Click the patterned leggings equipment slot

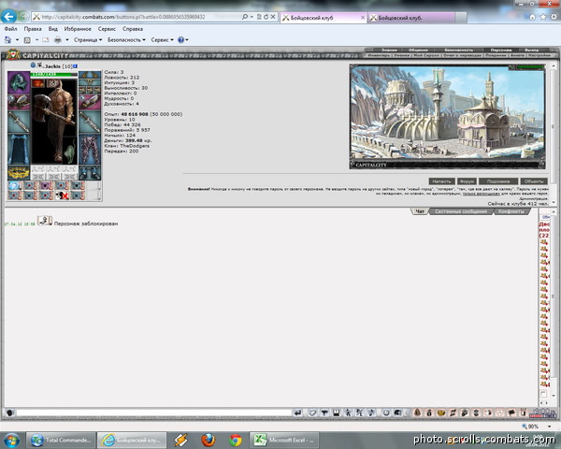pos(90,149)
